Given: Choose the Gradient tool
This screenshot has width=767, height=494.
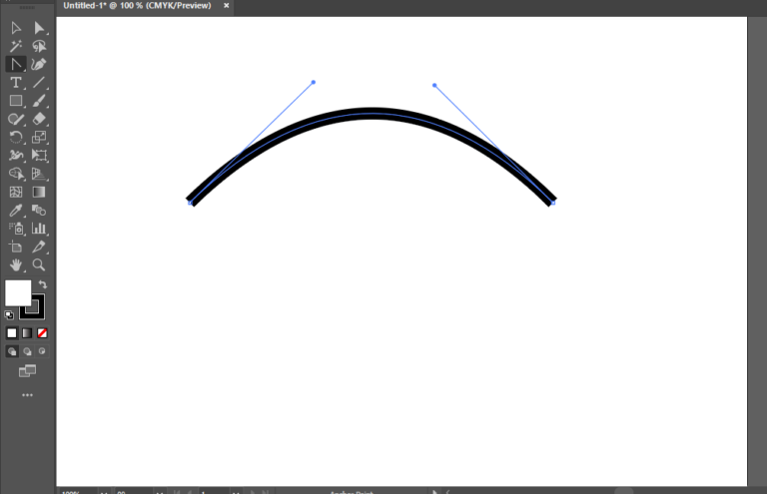Looking at the screenshot, I should [x=39, y=192].
